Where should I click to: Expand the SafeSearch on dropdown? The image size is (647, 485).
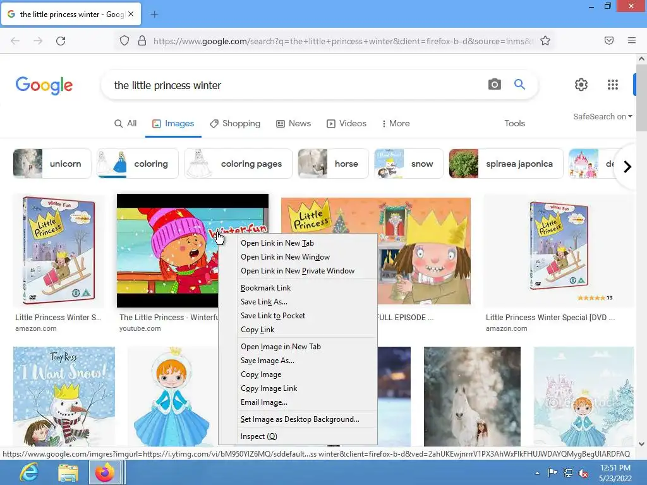(602, 117)
